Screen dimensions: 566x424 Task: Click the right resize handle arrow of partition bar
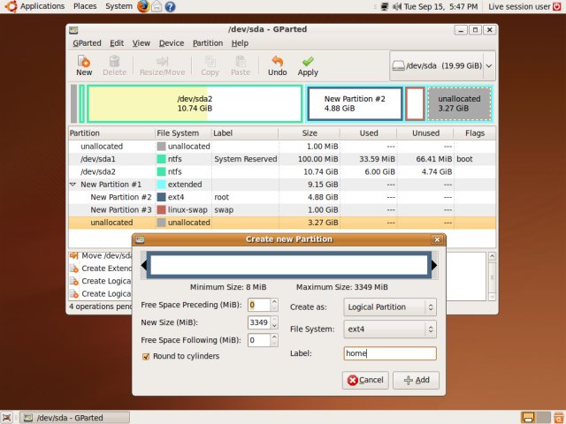coord(434,266)
